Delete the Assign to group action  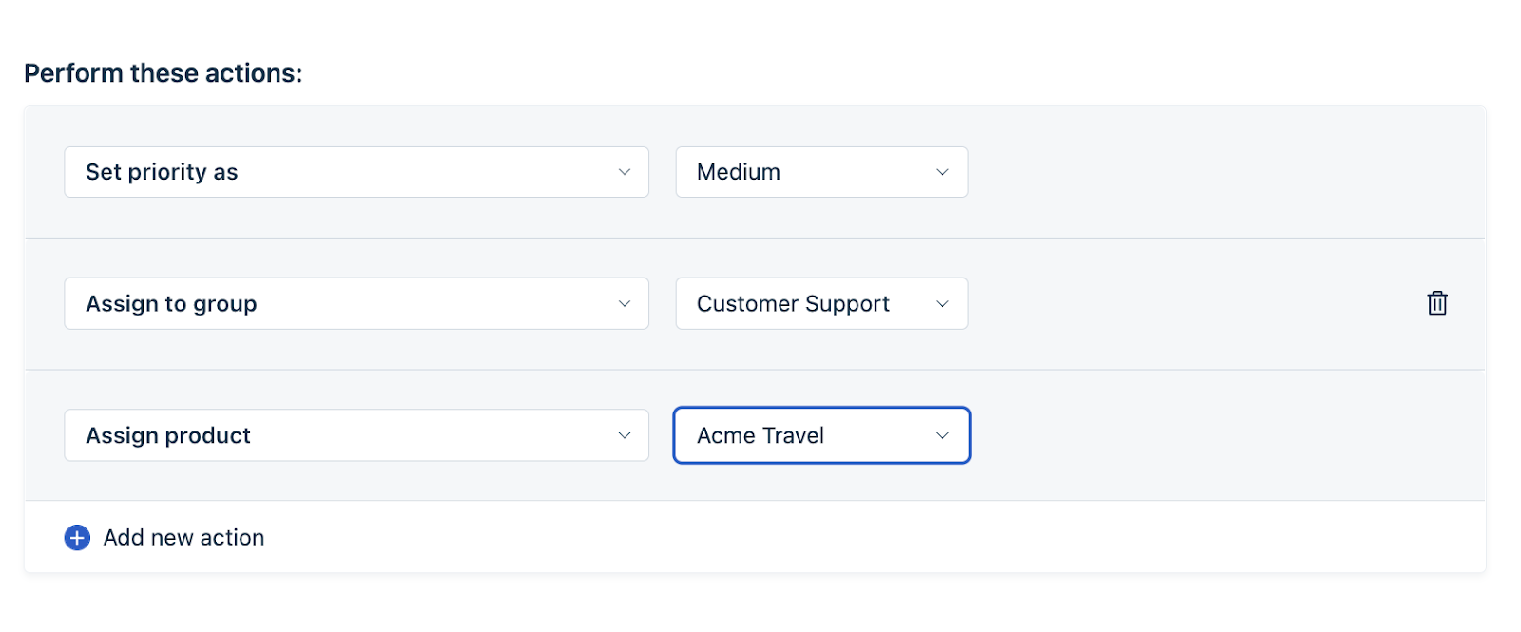[1436, 303]
